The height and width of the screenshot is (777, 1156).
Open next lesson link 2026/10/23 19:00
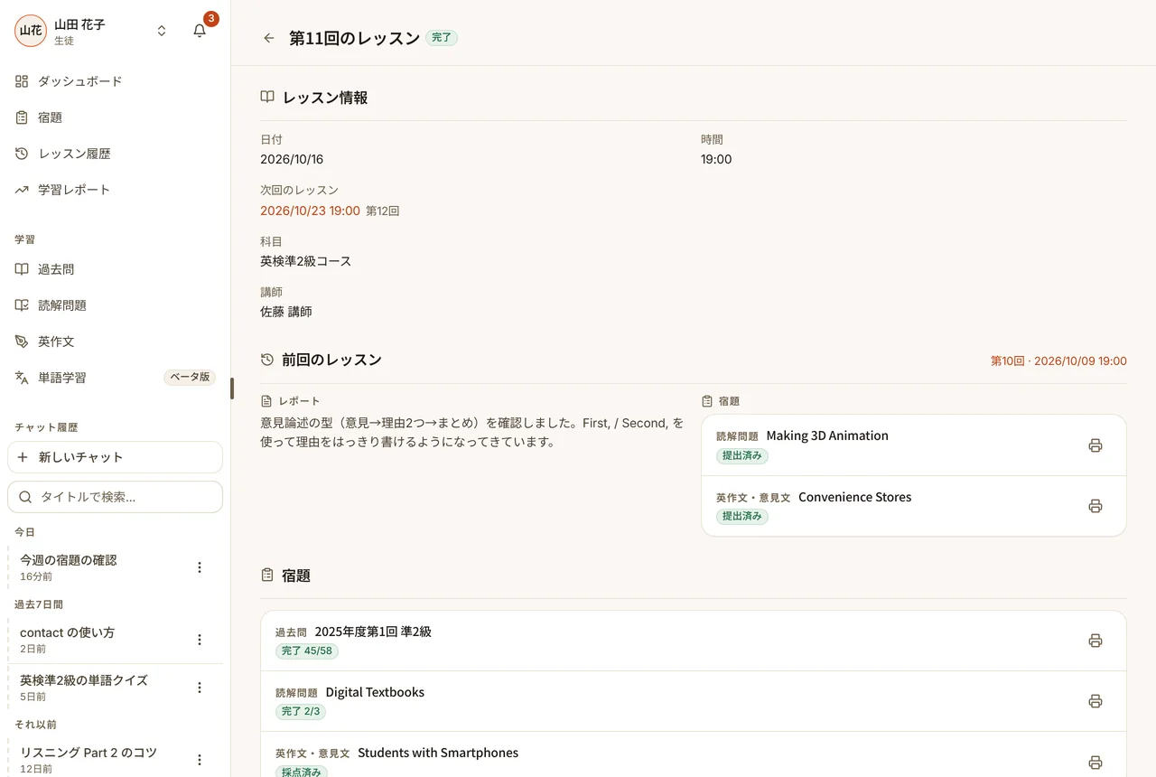pos(310,211)
